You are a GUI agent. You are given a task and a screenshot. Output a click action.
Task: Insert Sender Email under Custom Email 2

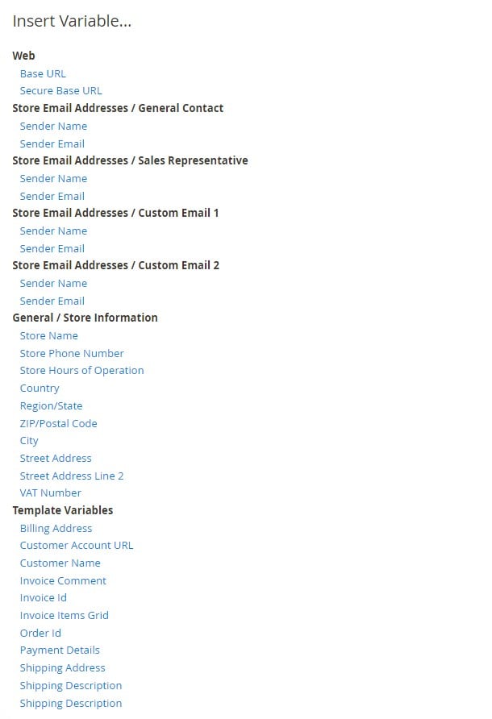tap(52, 301)
